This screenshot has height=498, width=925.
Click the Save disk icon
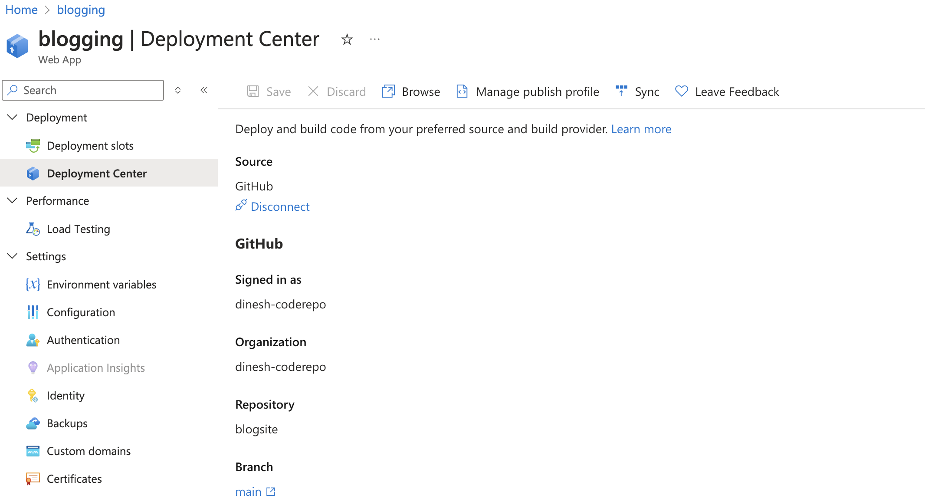tap(253, 91)
